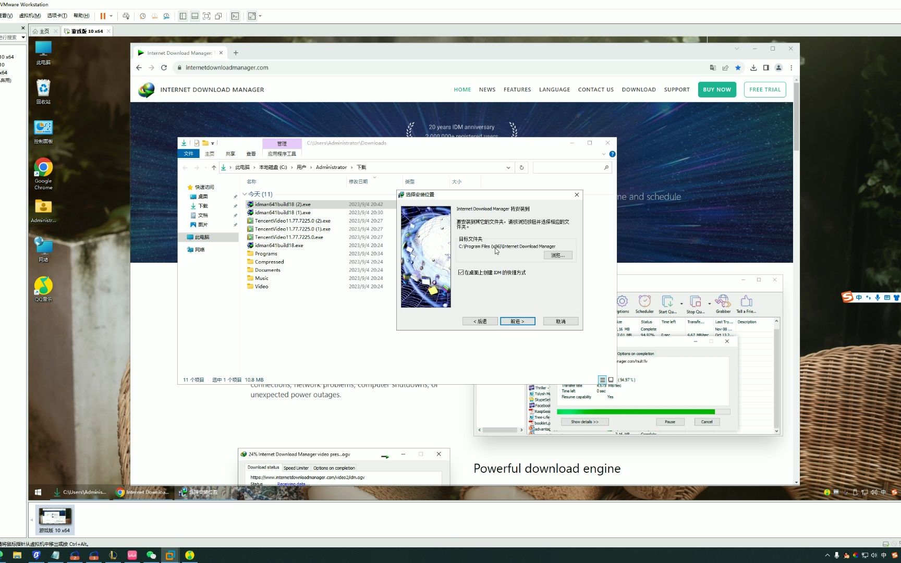Bookmark this page with the star icon
The width and height of the screenshot is (901, 563).
click(x=738, y=68)
